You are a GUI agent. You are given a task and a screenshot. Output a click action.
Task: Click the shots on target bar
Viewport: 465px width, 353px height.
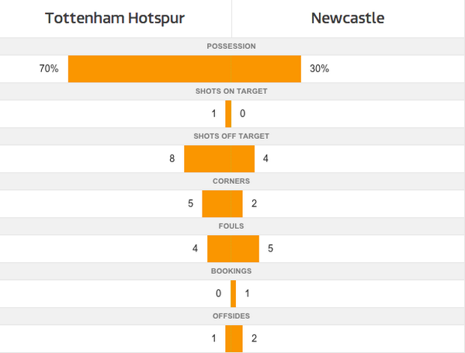point(228,114)
